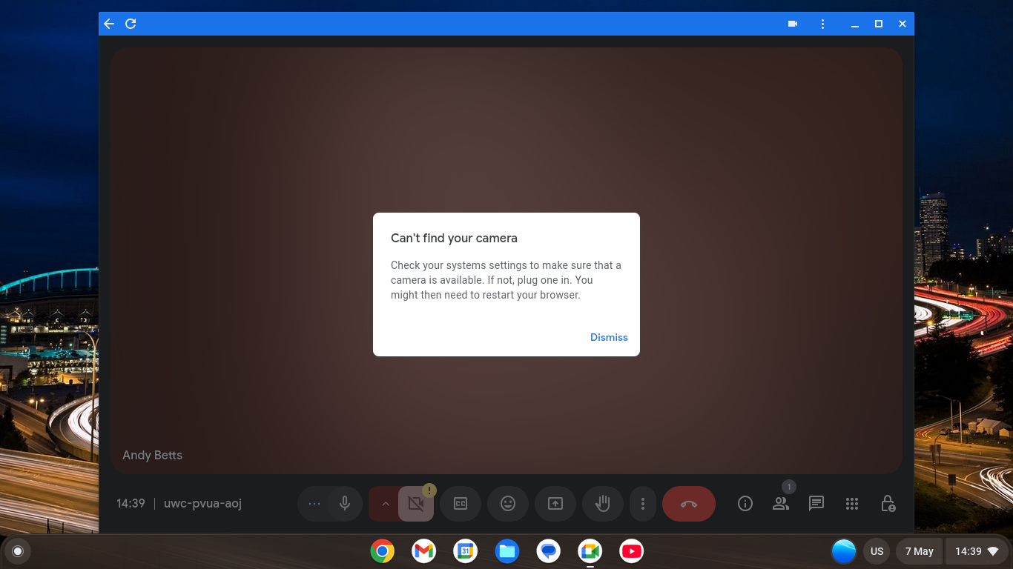Click the reload icon in title bar

point(131,24)
